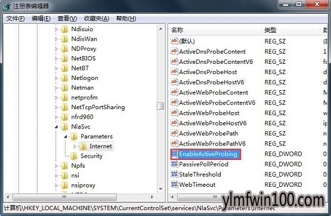Select the StaleThreshold value name
Screen dimensions: 331x216
[200, 174]
